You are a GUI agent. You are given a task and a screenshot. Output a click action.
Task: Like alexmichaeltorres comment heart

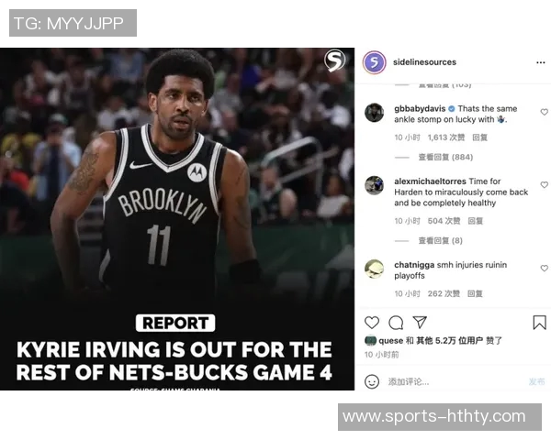544,184
